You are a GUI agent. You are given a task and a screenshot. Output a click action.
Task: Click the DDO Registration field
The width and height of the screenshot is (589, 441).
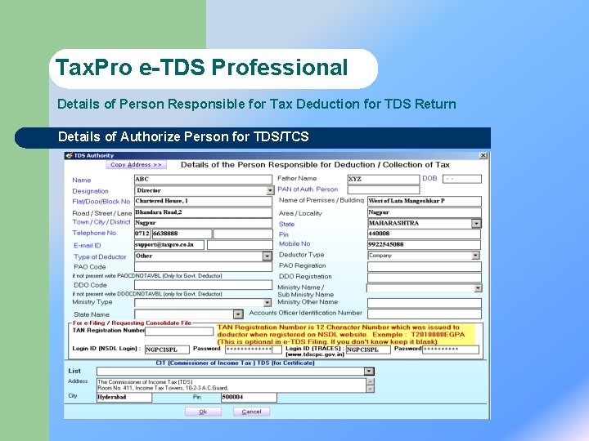tap(424, 277)
